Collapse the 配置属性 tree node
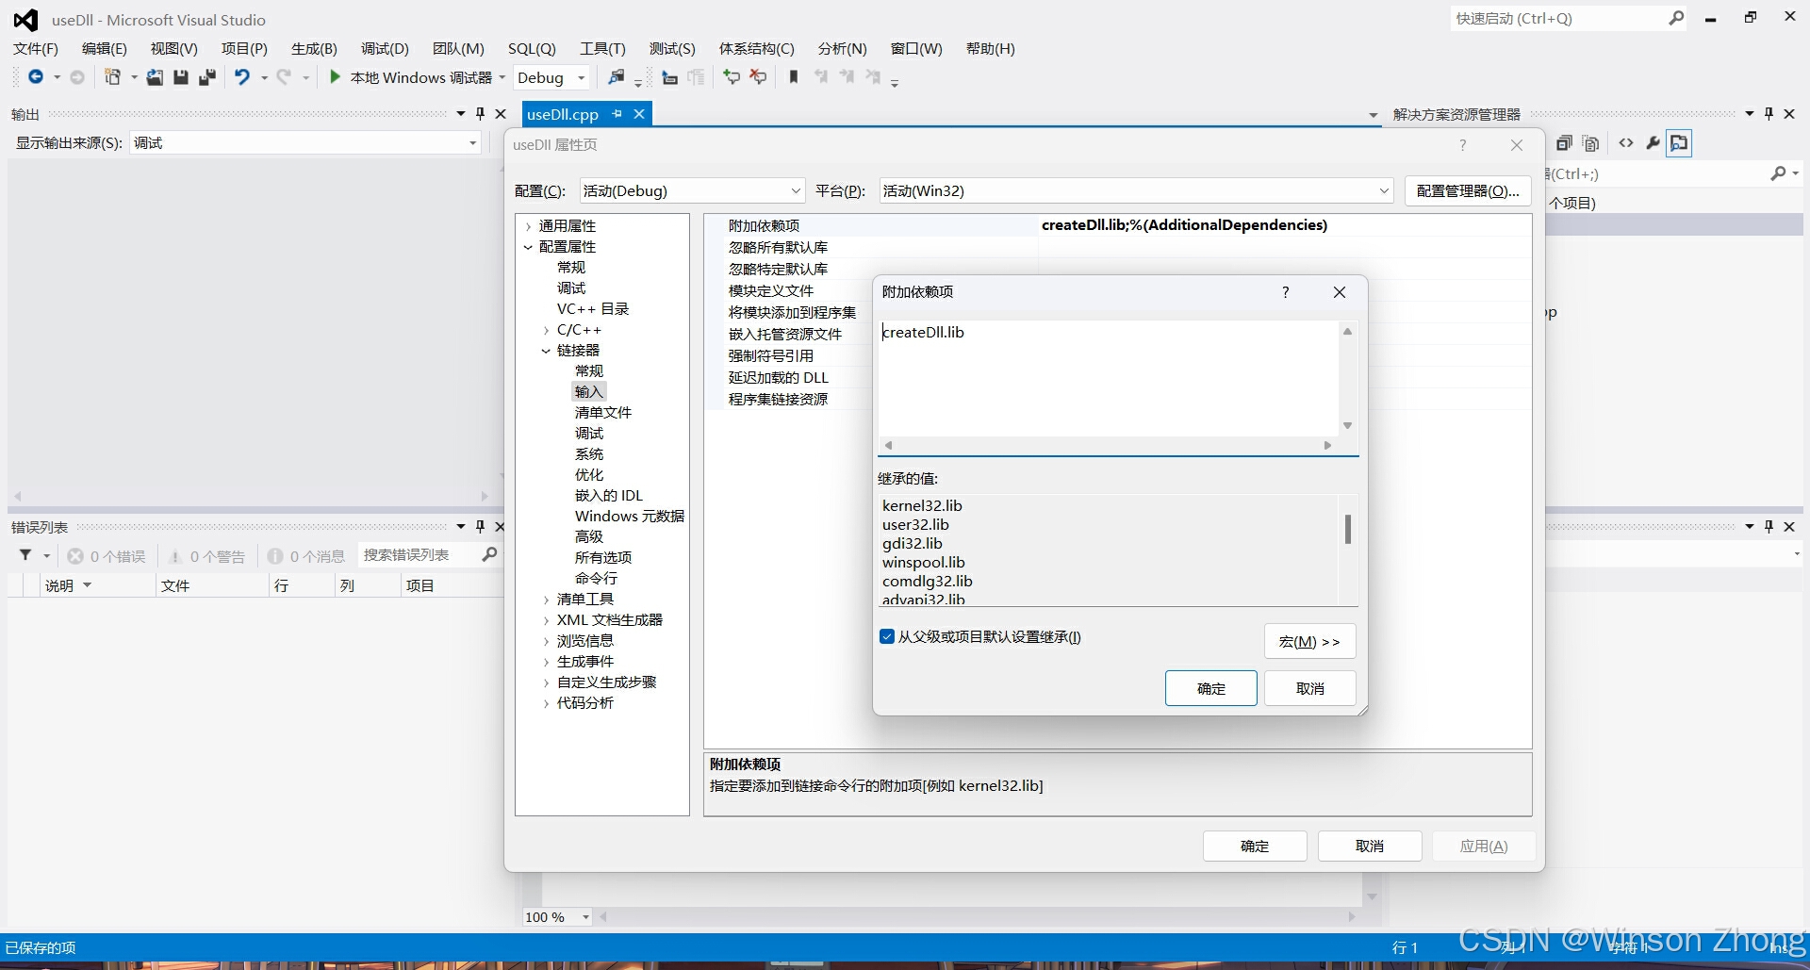 528,247
